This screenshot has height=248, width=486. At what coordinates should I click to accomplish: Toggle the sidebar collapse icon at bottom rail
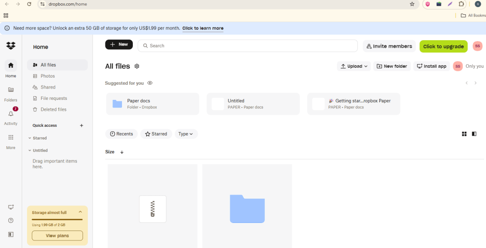(11, 234)
